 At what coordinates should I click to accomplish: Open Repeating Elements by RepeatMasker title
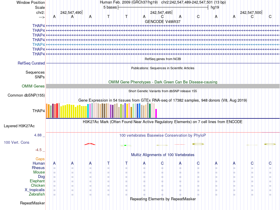coord(163,199)
